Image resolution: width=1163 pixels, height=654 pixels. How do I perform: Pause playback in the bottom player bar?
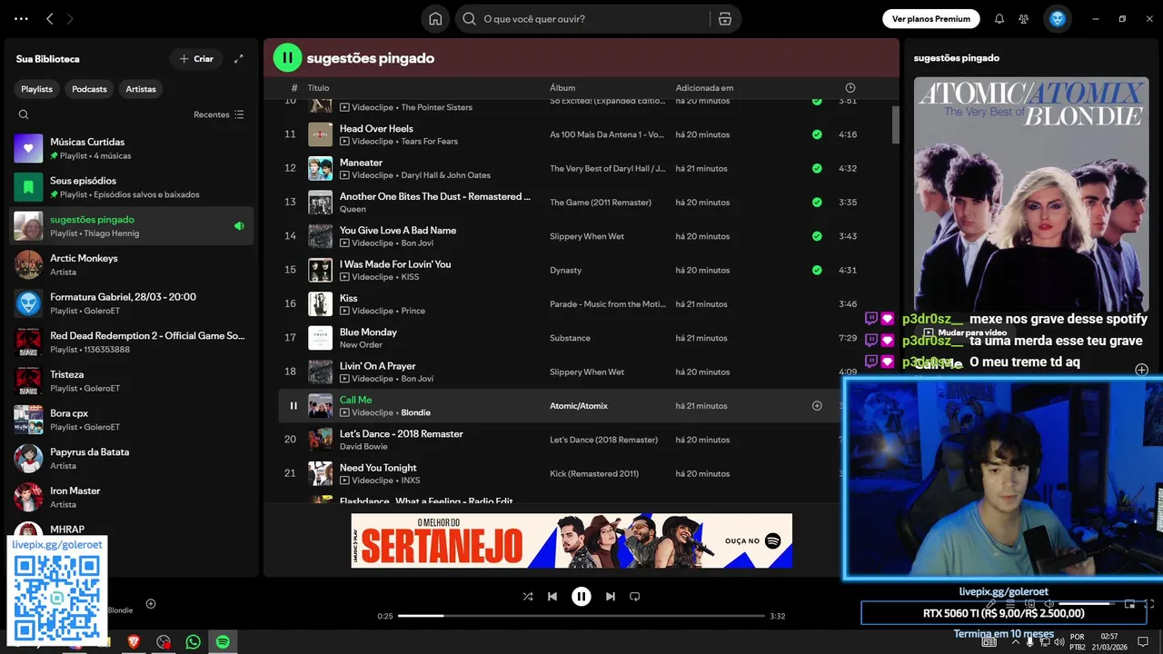(x=581, y=597)
